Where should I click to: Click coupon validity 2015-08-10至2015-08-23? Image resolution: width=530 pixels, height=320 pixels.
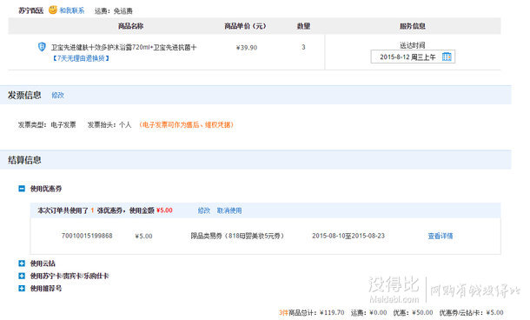tap(348, 236)
